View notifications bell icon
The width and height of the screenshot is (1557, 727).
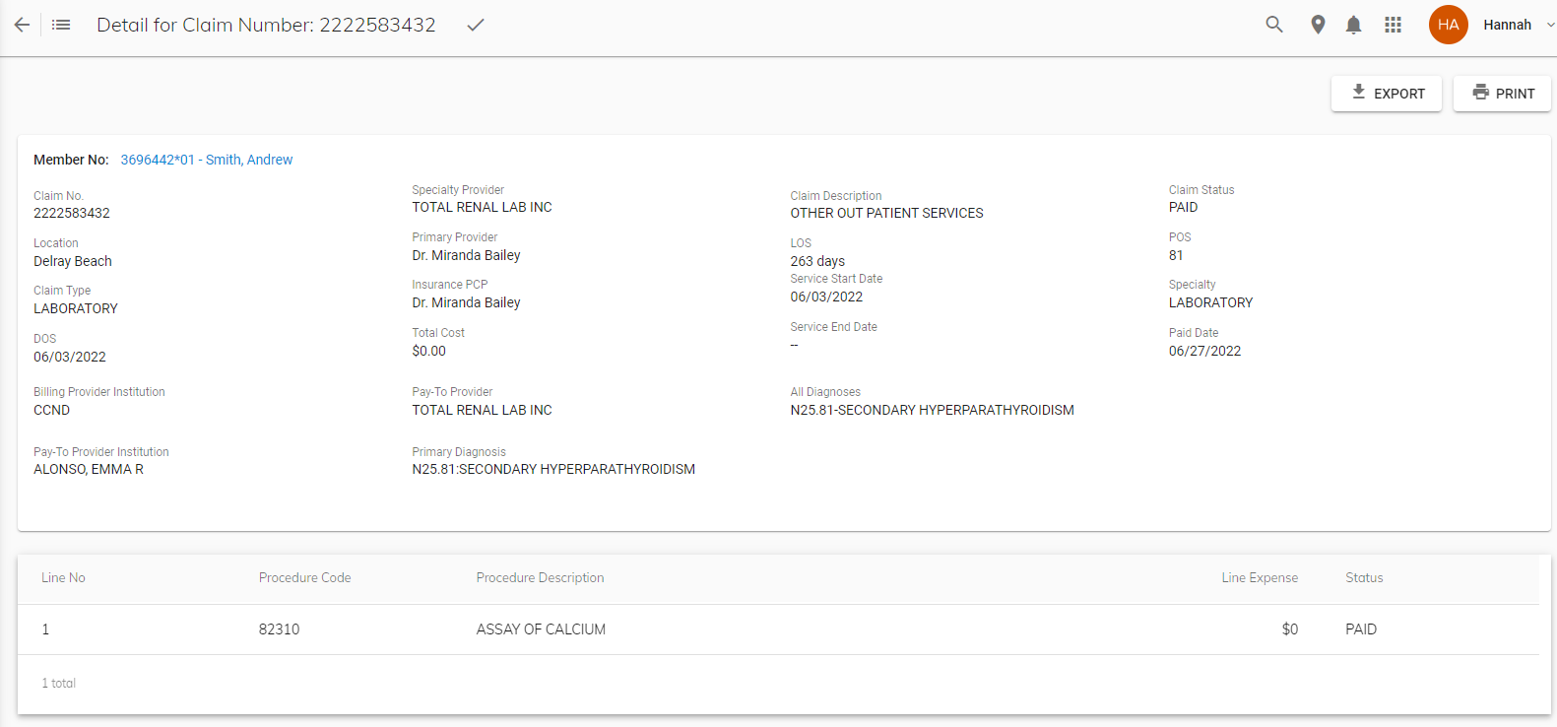tap(1354, 25)
